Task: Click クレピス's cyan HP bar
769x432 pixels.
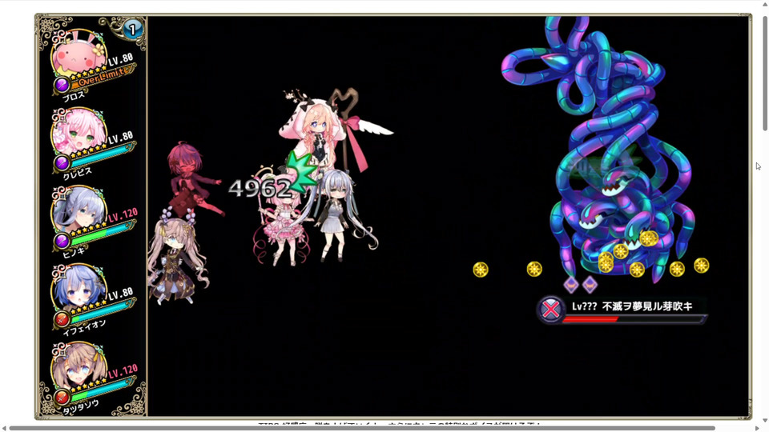Action: point(102,154)
